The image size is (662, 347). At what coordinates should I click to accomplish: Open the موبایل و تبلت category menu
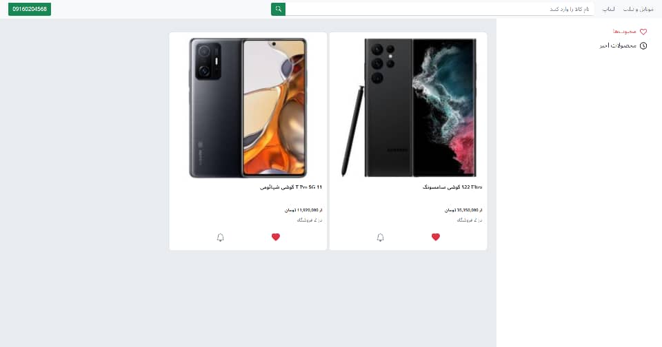(x=638, y=9)
